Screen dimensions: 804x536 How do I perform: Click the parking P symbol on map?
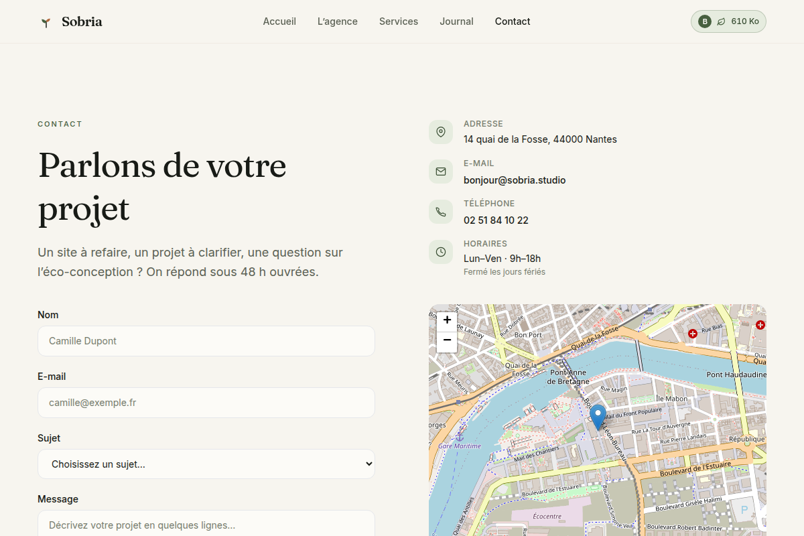(x=744, y=511)
